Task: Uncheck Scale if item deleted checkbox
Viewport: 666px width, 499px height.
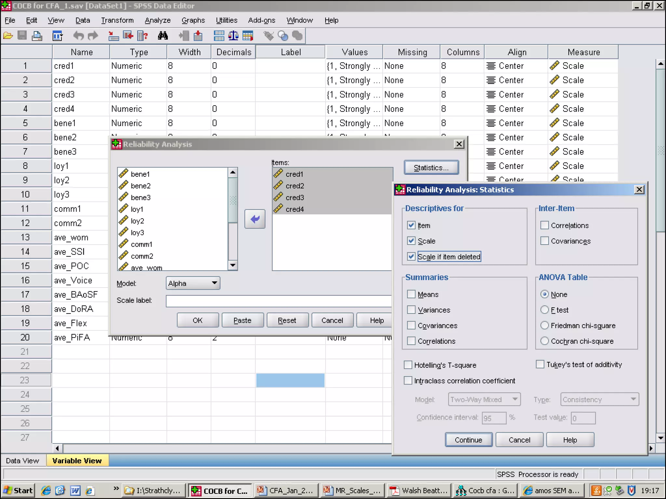Action: 411,256
